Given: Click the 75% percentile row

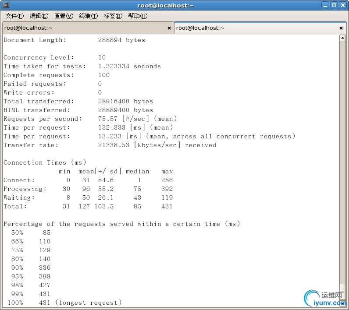Looking at the screenshot, I should point(31,250).
